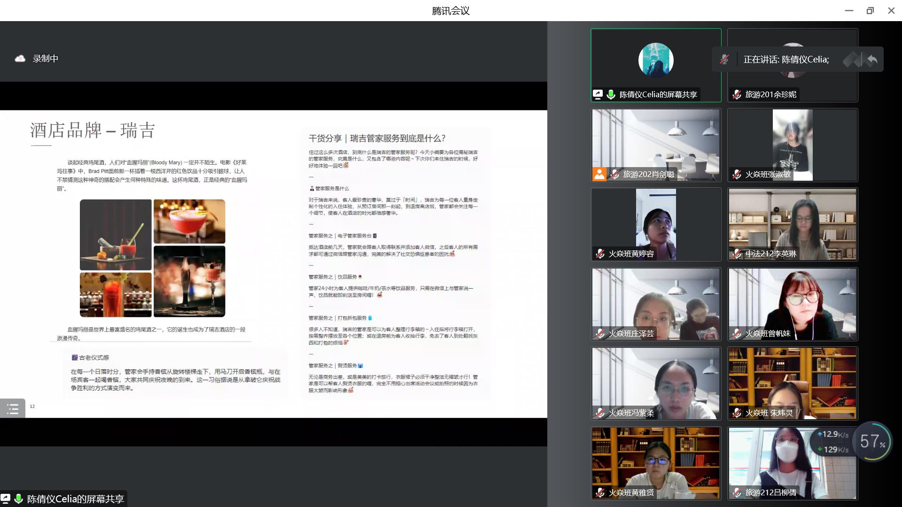
Task: Click bottom-left green microphone status icon
Action: (19, 499)
